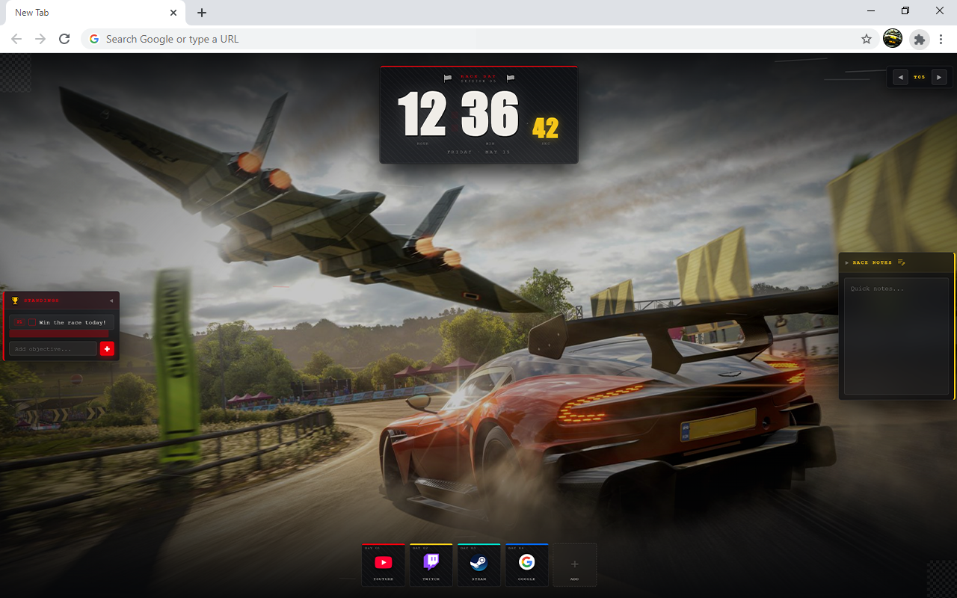Click the Standings trophy icon
The width and height of the screenshot is (957, 598).
click(15, 300)
